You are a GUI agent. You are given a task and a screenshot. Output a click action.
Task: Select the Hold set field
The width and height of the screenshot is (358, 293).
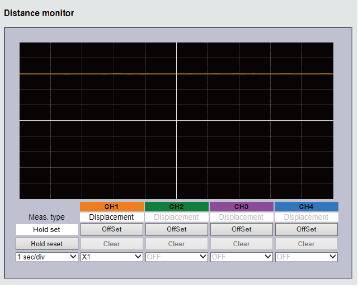[x=46, y=229]
